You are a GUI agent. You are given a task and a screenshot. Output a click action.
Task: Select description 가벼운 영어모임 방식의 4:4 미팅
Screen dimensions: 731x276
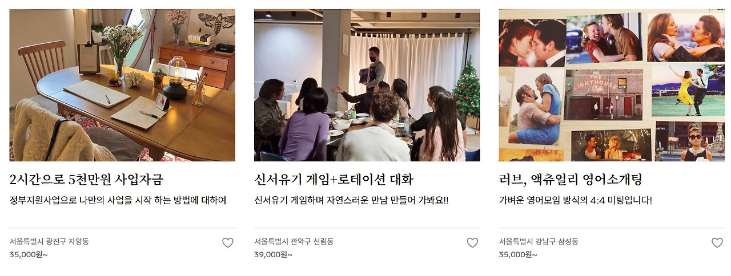point(575,201)
